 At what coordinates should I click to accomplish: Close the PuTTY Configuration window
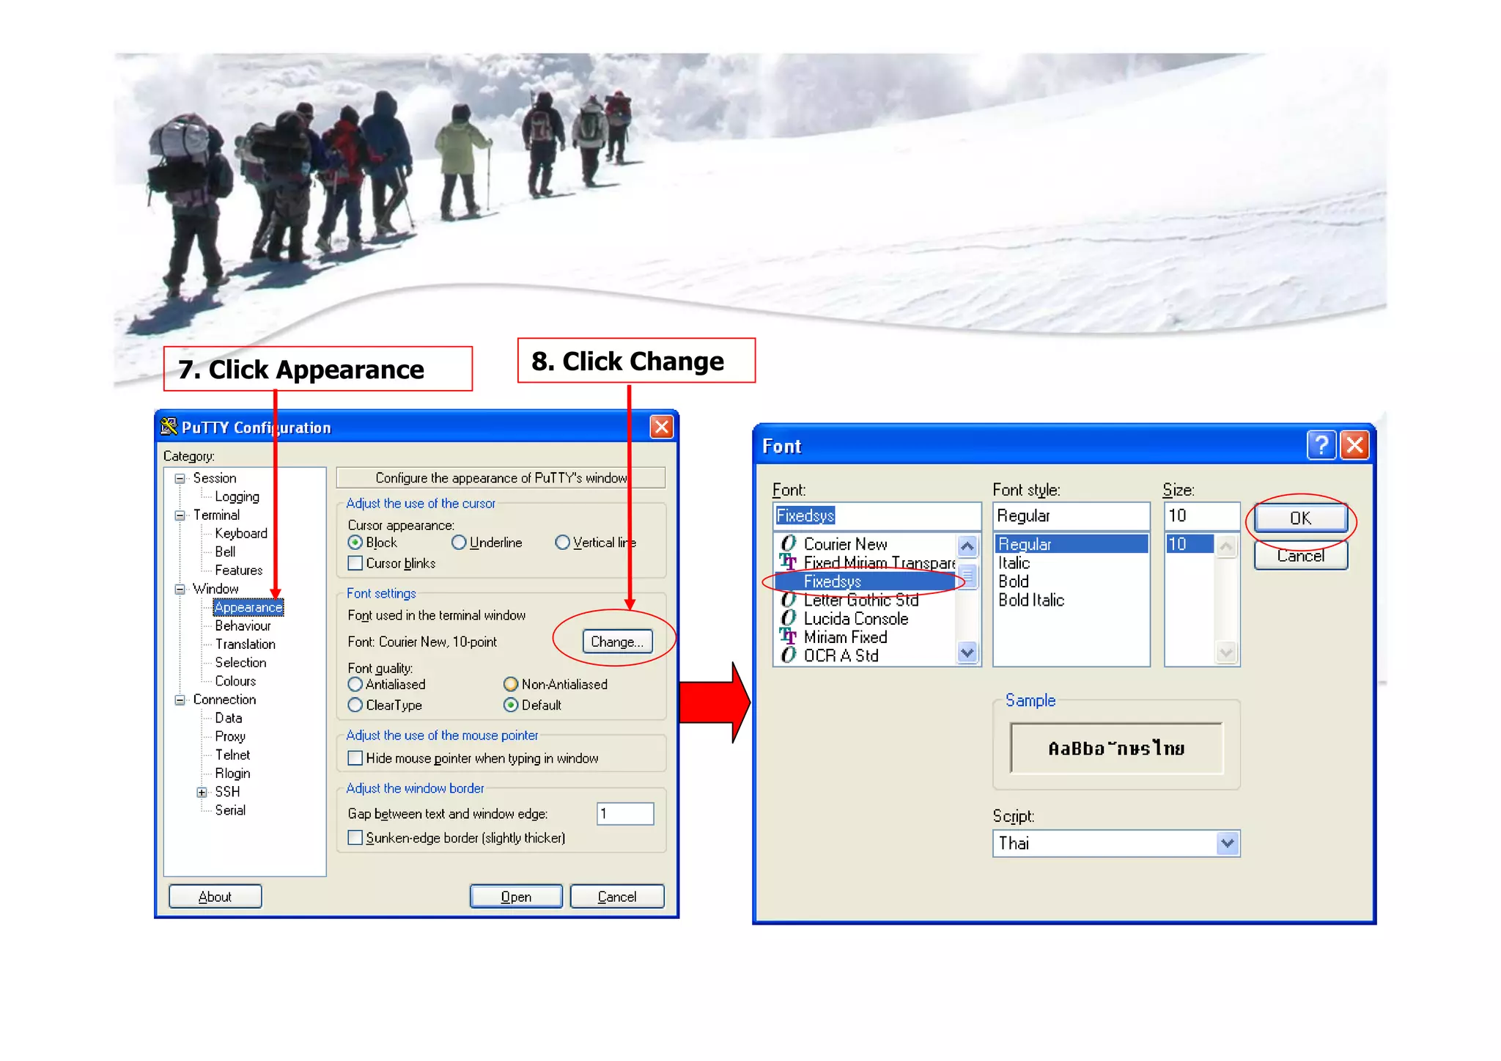point(662,427)
